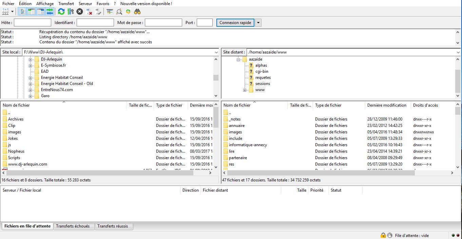Sort remote files by Dernière modification
The image size is (462, 239).
[x=388, y=105]
